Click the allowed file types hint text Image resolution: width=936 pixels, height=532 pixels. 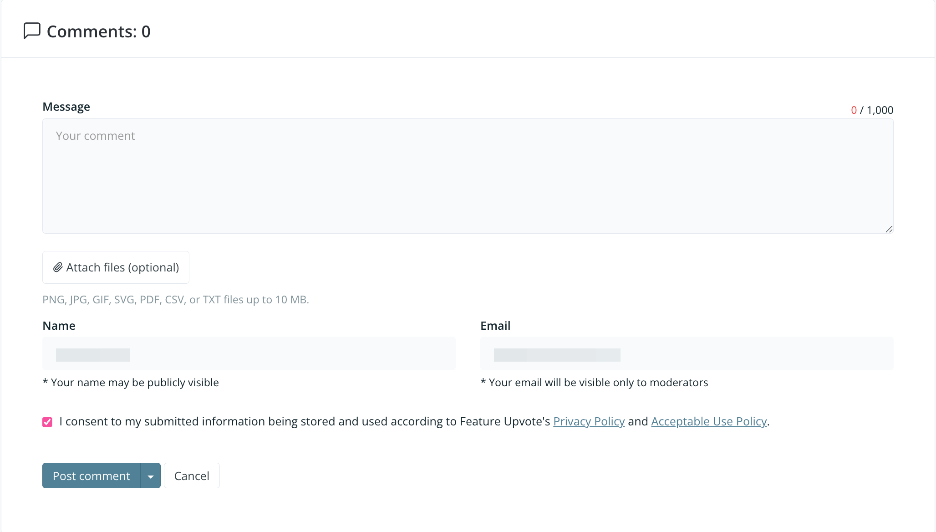pos(176,300)
